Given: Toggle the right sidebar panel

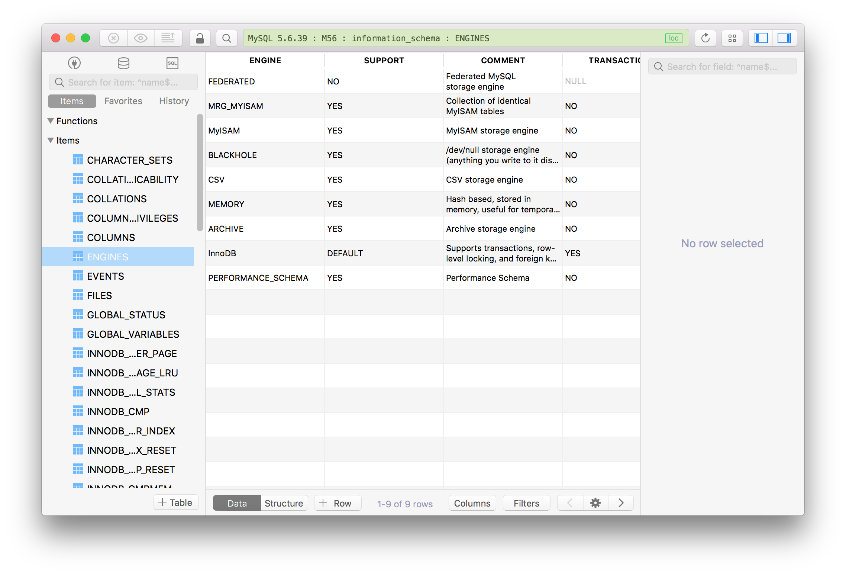Looking at the screenshot, I should (784, 38).
